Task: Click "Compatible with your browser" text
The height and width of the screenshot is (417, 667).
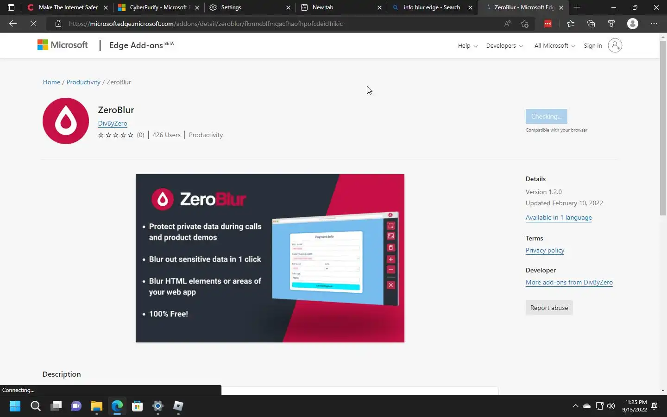Action: (x=556, y=130)
